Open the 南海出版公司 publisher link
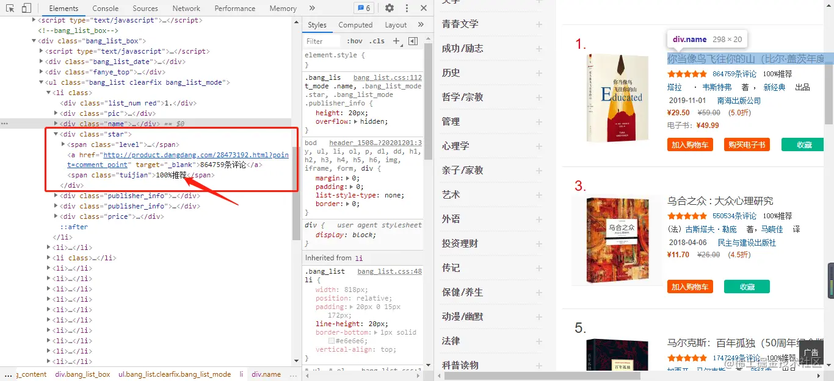The width and height of the screenshot is (834, 381). pos(739,101)
